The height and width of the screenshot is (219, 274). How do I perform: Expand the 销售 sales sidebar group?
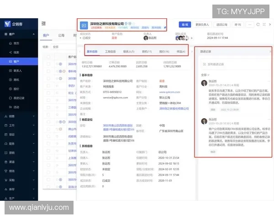[x=18, y=116]
